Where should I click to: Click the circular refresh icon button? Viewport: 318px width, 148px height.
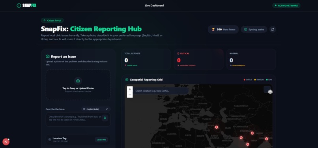[273, 29]
